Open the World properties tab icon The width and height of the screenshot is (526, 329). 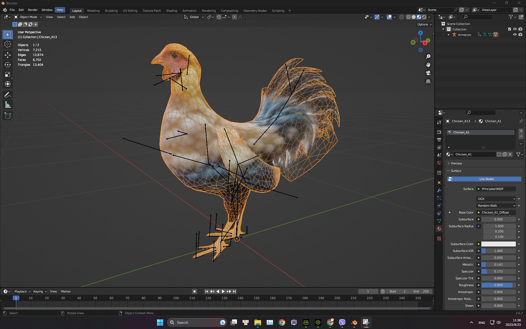pos(439,163)
